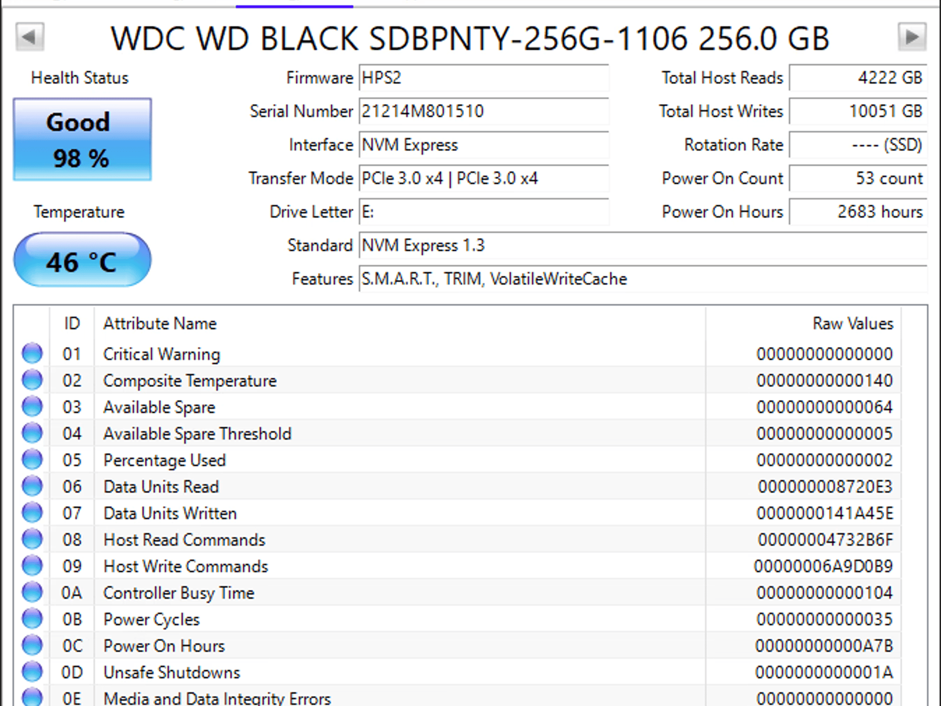
Task: Select raw value 00000008720E3
Action: coord(825,486)
